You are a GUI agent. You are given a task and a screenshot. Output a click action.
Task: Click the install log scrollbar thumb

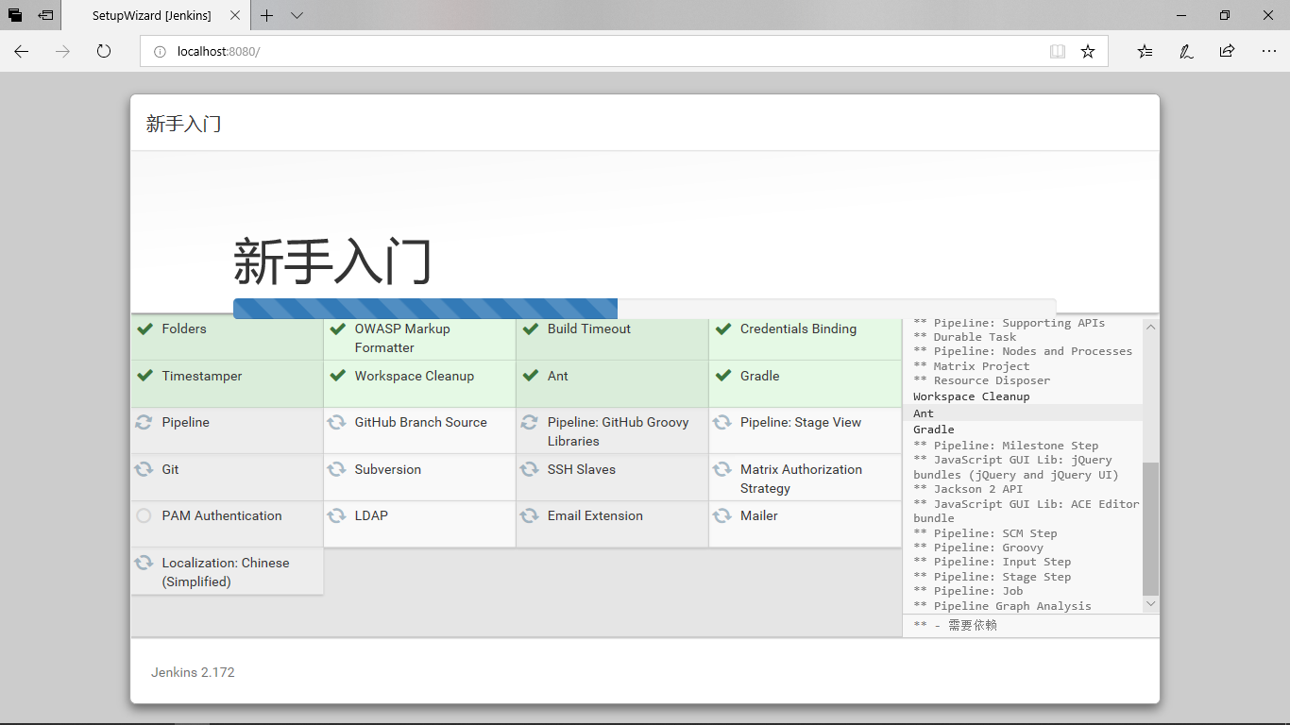tap(1150, 529)
